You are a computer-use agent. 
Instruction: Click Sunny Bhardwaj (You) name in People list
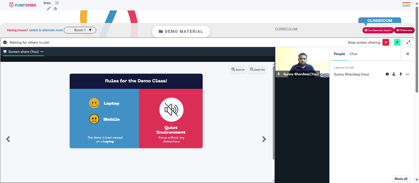[352, 74]
